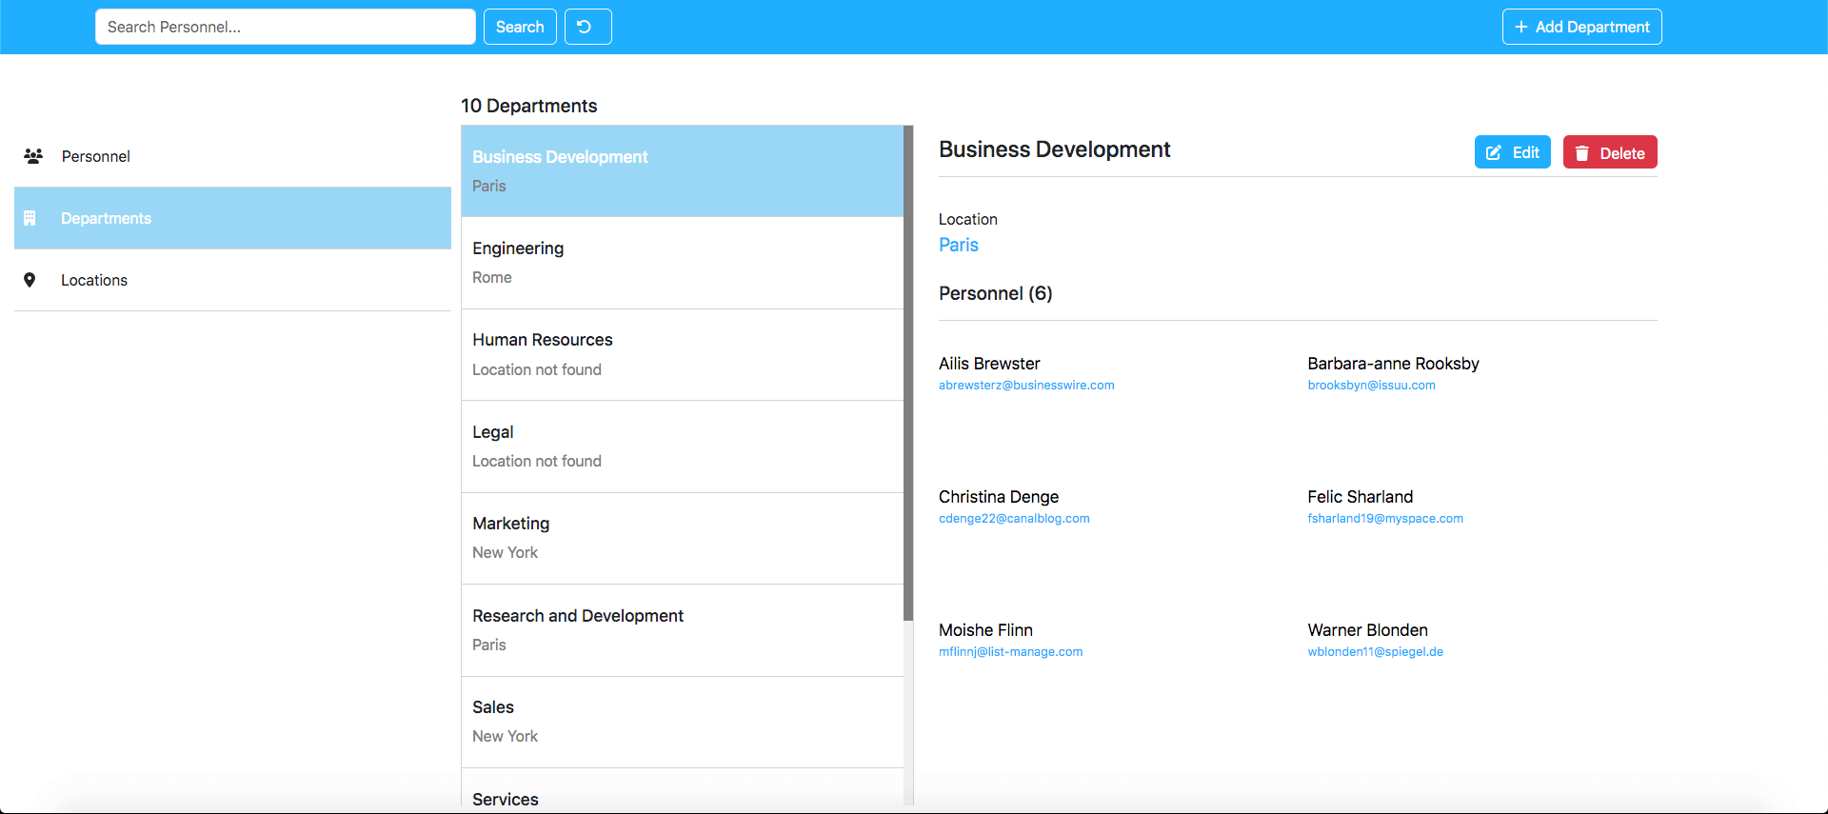Click the pencil icon on Edit button
Image resolution: width=1828 pixels, height=814 pixels.
[1494, 152]
